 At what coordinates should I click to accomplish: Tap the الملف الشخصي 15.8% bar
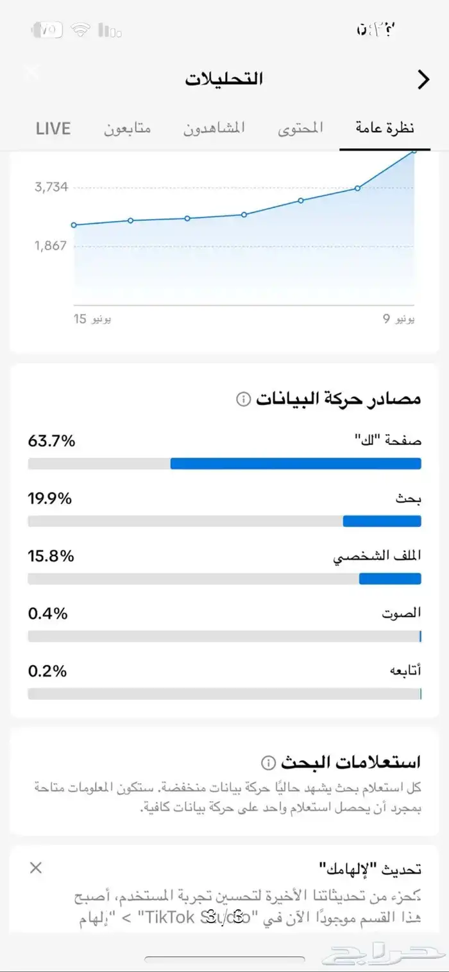point(224,578)
